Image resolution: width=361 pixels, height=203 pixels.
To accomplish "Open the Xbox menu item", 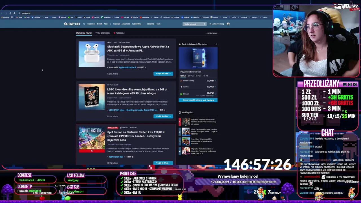I will pyautogui.click(x=106, y=24).
